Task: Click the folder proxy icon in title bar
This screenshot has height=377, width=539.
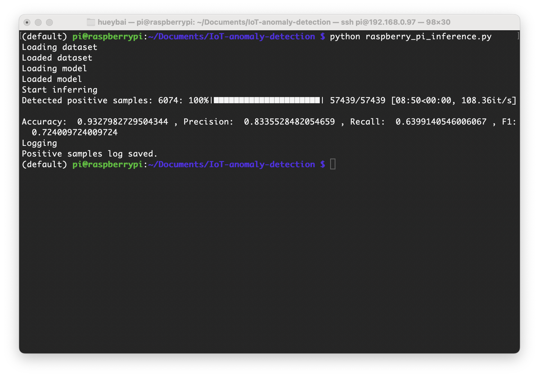Action: [91, 22]
